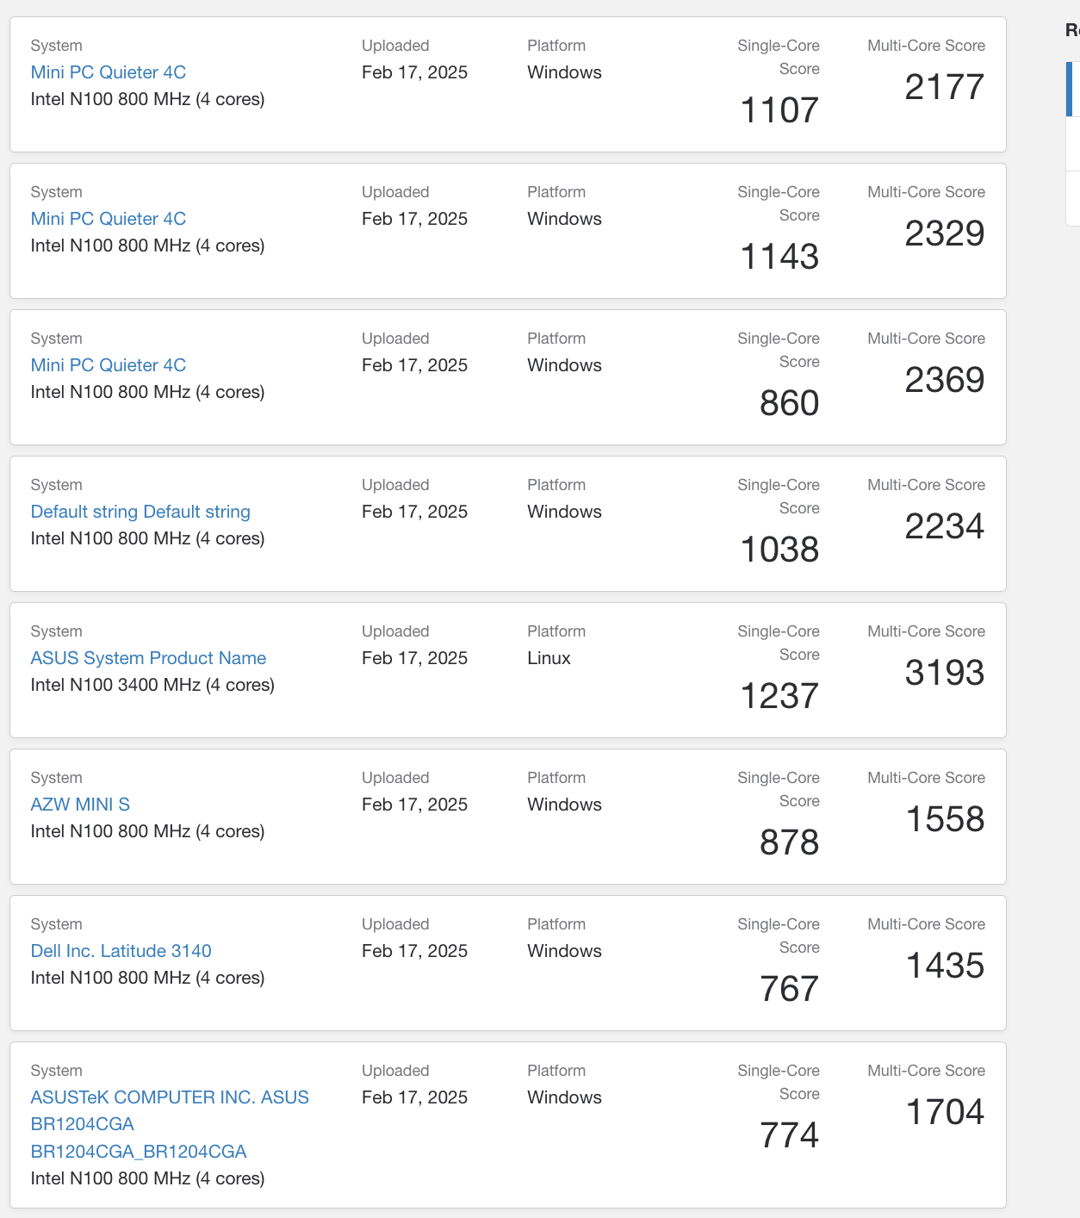
Task: Click the multi-core score 1435
Action: 945,966
